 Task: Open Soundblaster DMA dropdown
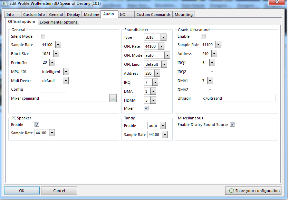pyautogui.click(x=153, y=91)
